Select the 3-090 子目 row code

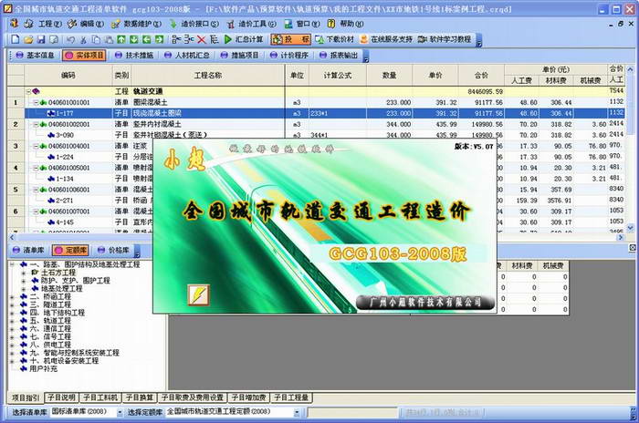(65, 135)
